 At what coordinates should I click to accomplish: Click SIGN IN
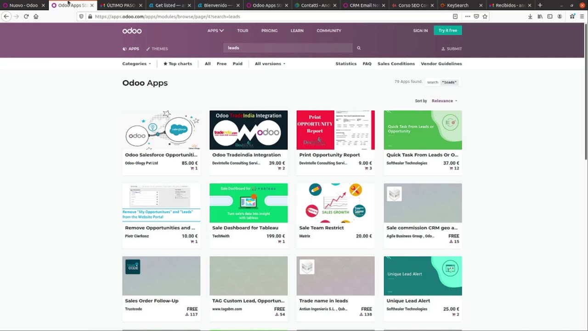tap(420, 31)
